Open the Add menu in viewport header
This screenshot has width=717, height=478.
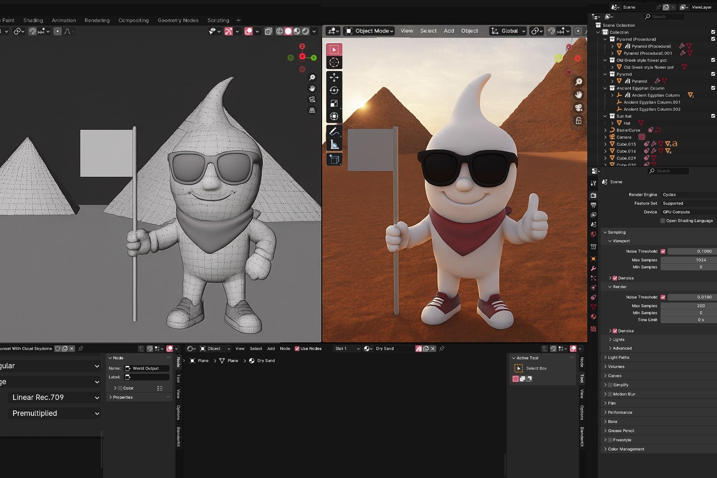click(x=449, y=31)
